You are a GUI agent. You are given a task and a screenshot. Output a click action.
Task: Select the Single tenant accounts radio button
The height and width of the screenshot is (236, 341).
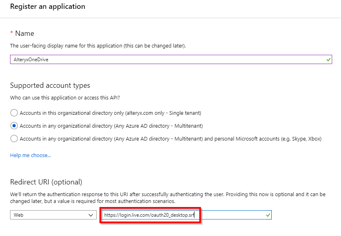click(14, 113)
